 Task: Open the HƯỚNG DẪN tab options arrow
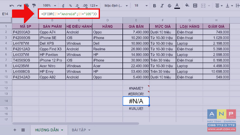[x=62, y=130]
